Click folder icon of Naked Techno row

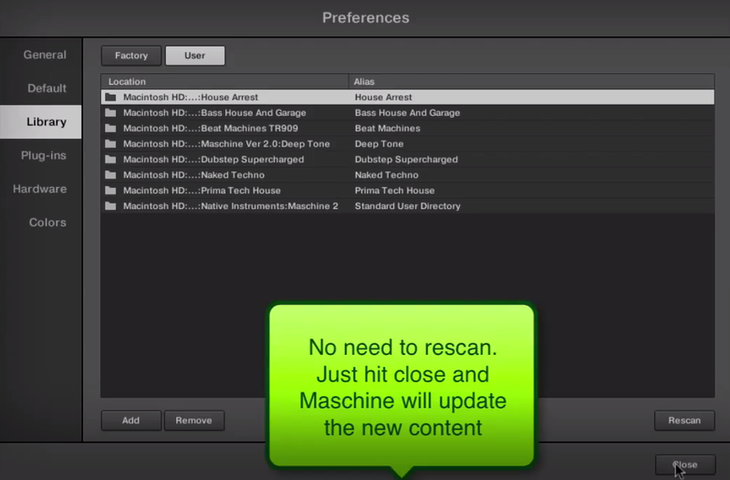click(110, 175)
